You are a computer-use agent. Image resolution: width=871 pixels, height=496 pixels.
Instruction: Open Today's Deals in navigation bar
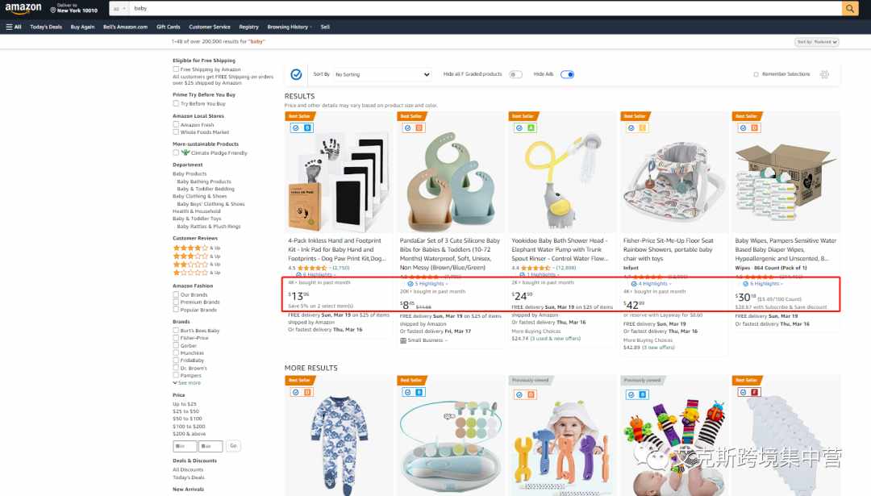point(46,27)
